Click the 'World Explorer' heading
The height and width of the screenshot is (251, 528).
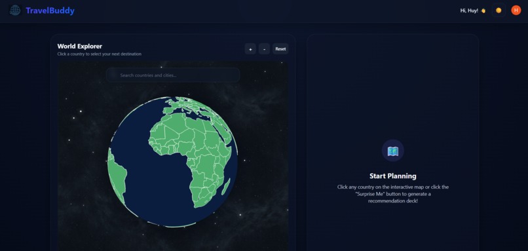[80, 46]
